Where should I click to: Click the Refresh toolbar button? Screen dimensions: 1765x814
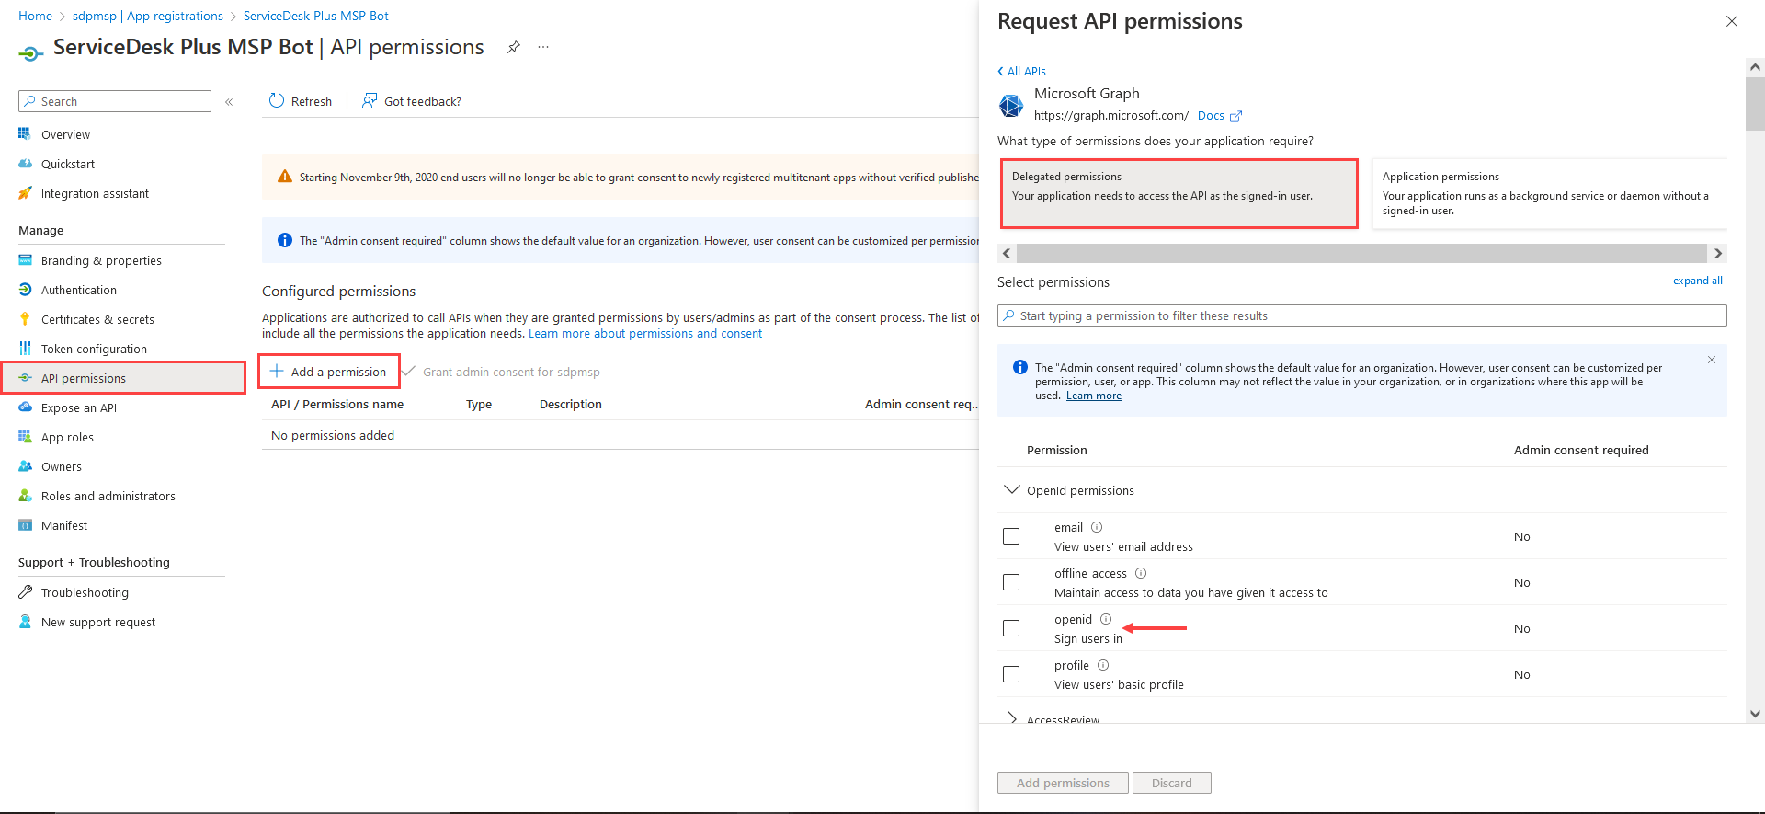[301, 101]
